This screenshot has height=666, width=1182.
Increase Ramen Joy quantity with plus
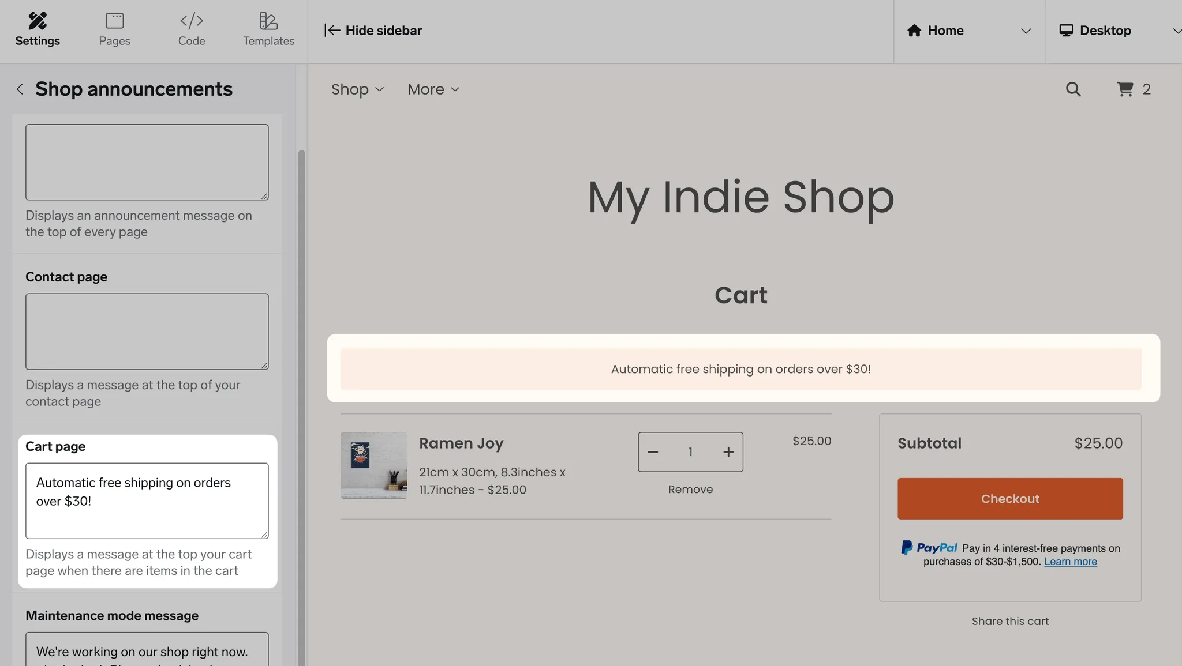[728, 452]
